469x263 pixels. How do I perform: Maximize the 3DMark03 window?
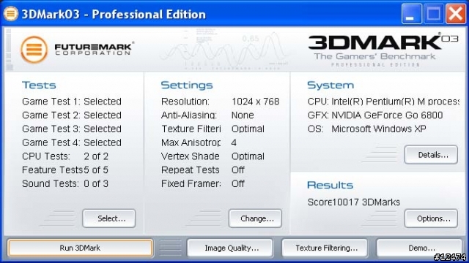tap(434, 14)
